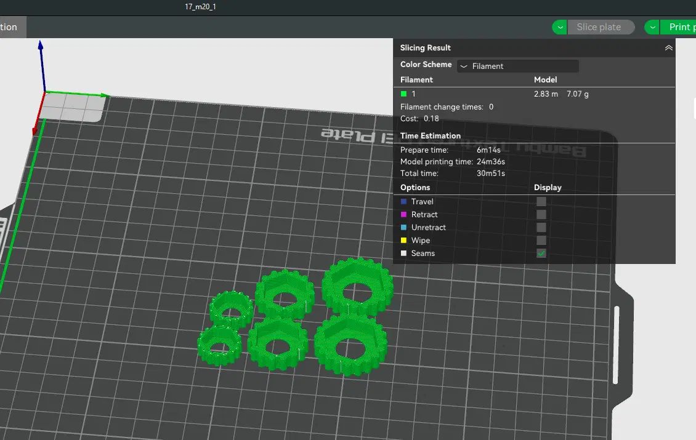Open the Slice plate dropdown arrow

point(560,27)
